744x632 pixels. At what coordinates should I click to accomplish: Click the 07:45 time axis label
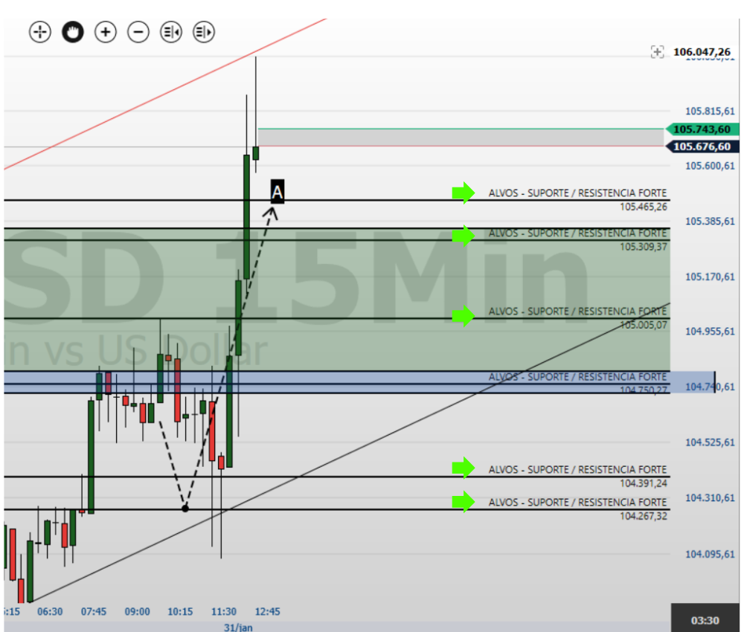tap(94, 612)
